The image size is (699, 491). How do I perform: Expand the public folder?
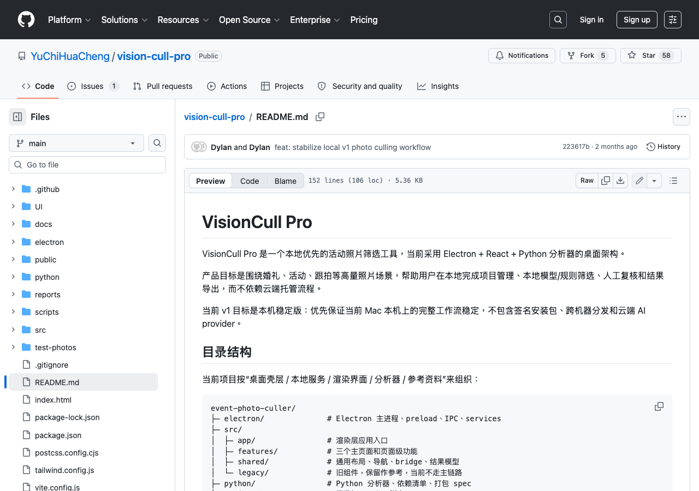pos(13,260)
